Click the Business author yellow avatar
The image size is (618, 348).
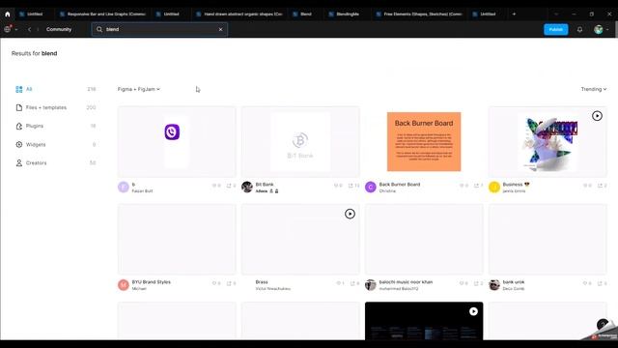point(494,187)
